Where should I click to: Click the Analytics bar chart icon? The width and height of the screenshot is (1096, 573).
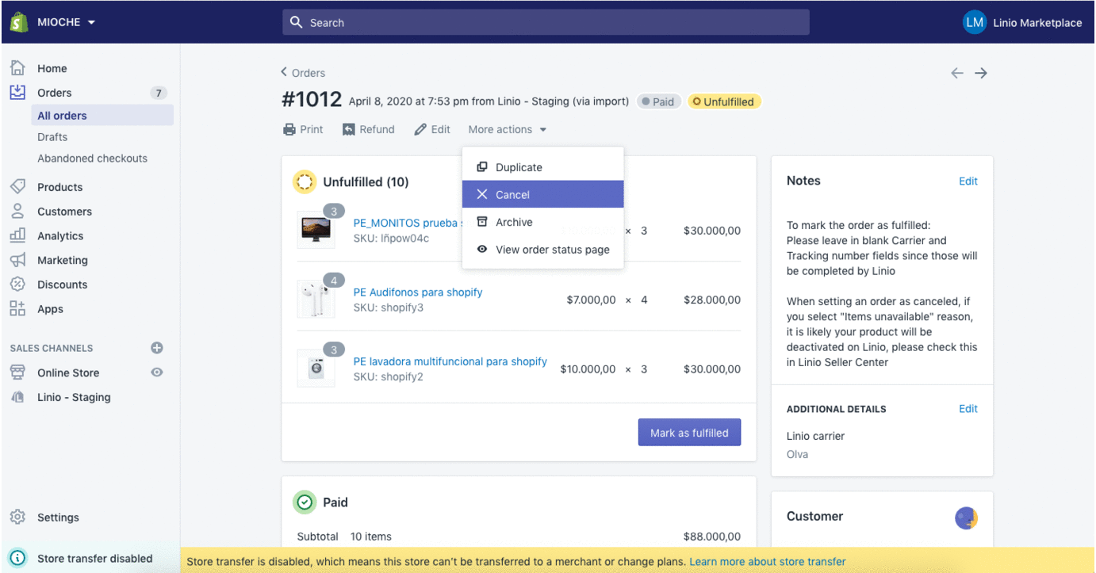(17, 235)
